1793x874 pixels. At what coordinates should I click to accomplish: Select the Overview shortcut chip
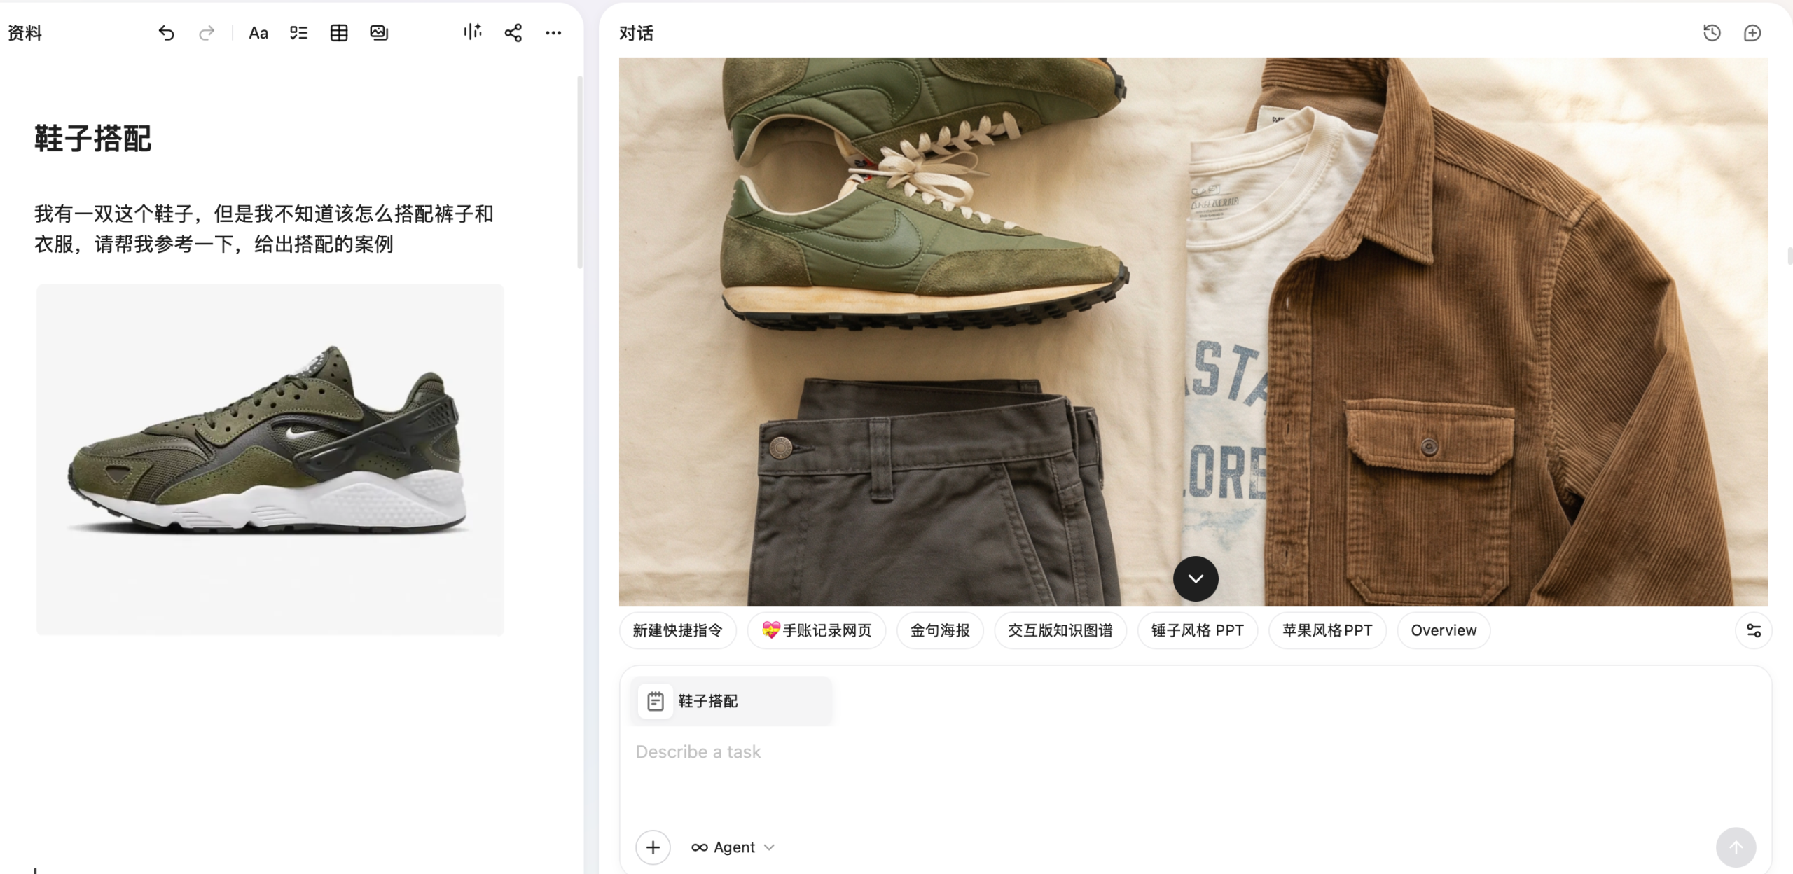tap(1444, 630)
